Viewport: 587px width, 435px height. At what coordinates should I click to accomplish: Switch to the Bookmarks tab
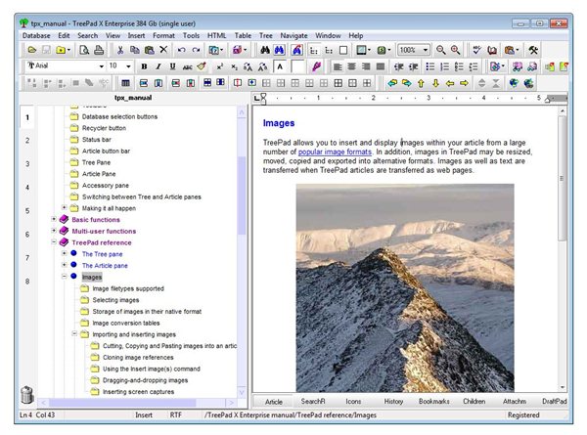pyautogui.click(x=433, y=402)
